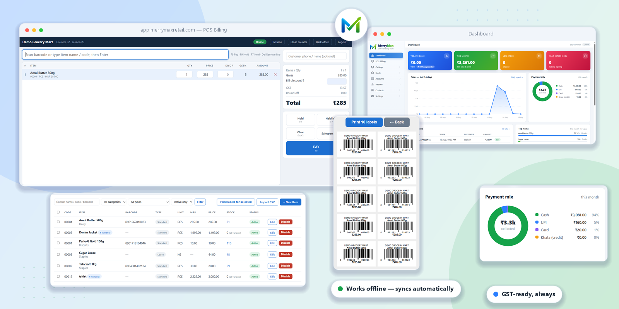This screenshot has width=619, height=309.
Task: Click the search name / code / barcode box
Action: click(x=77, y=202)
